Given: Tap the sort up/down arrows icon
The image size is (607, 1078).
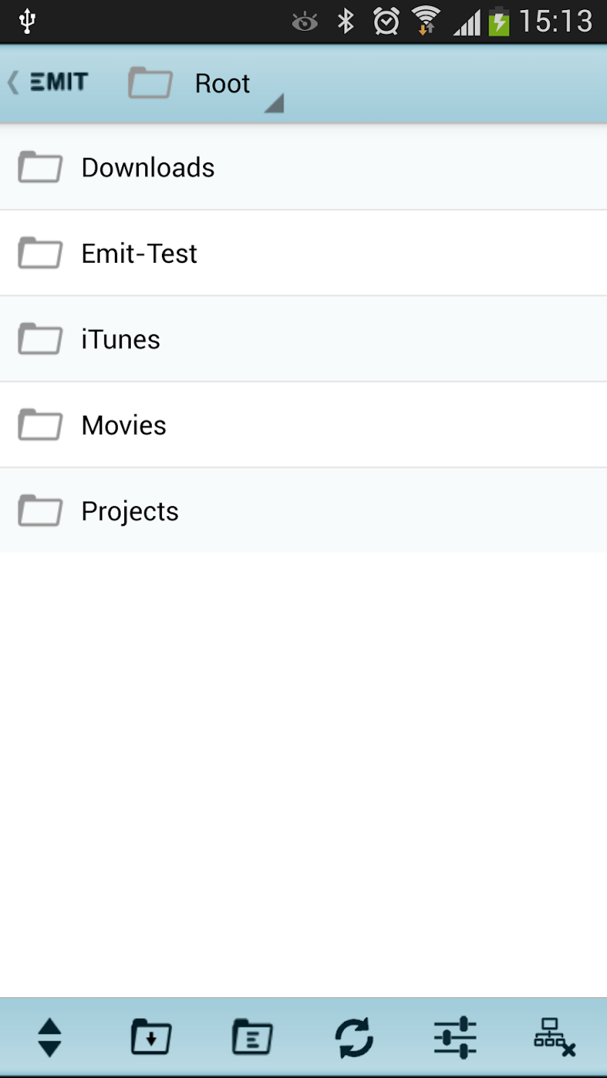Looking at the screenshot, I should tap(49, 1038).
